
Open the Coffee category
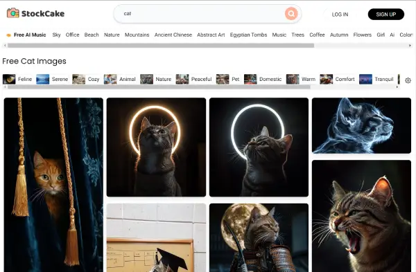click(x=317, y=35)
